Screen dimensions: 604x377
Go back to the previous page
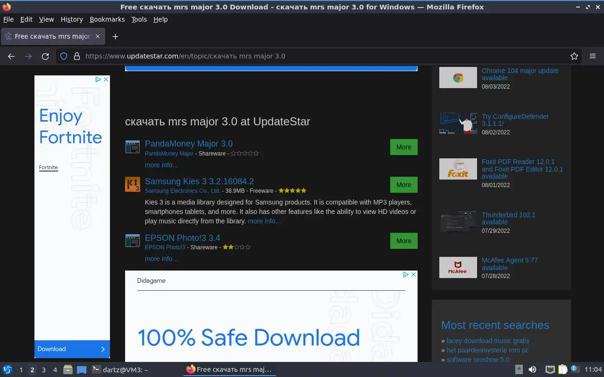click(11, 56)
